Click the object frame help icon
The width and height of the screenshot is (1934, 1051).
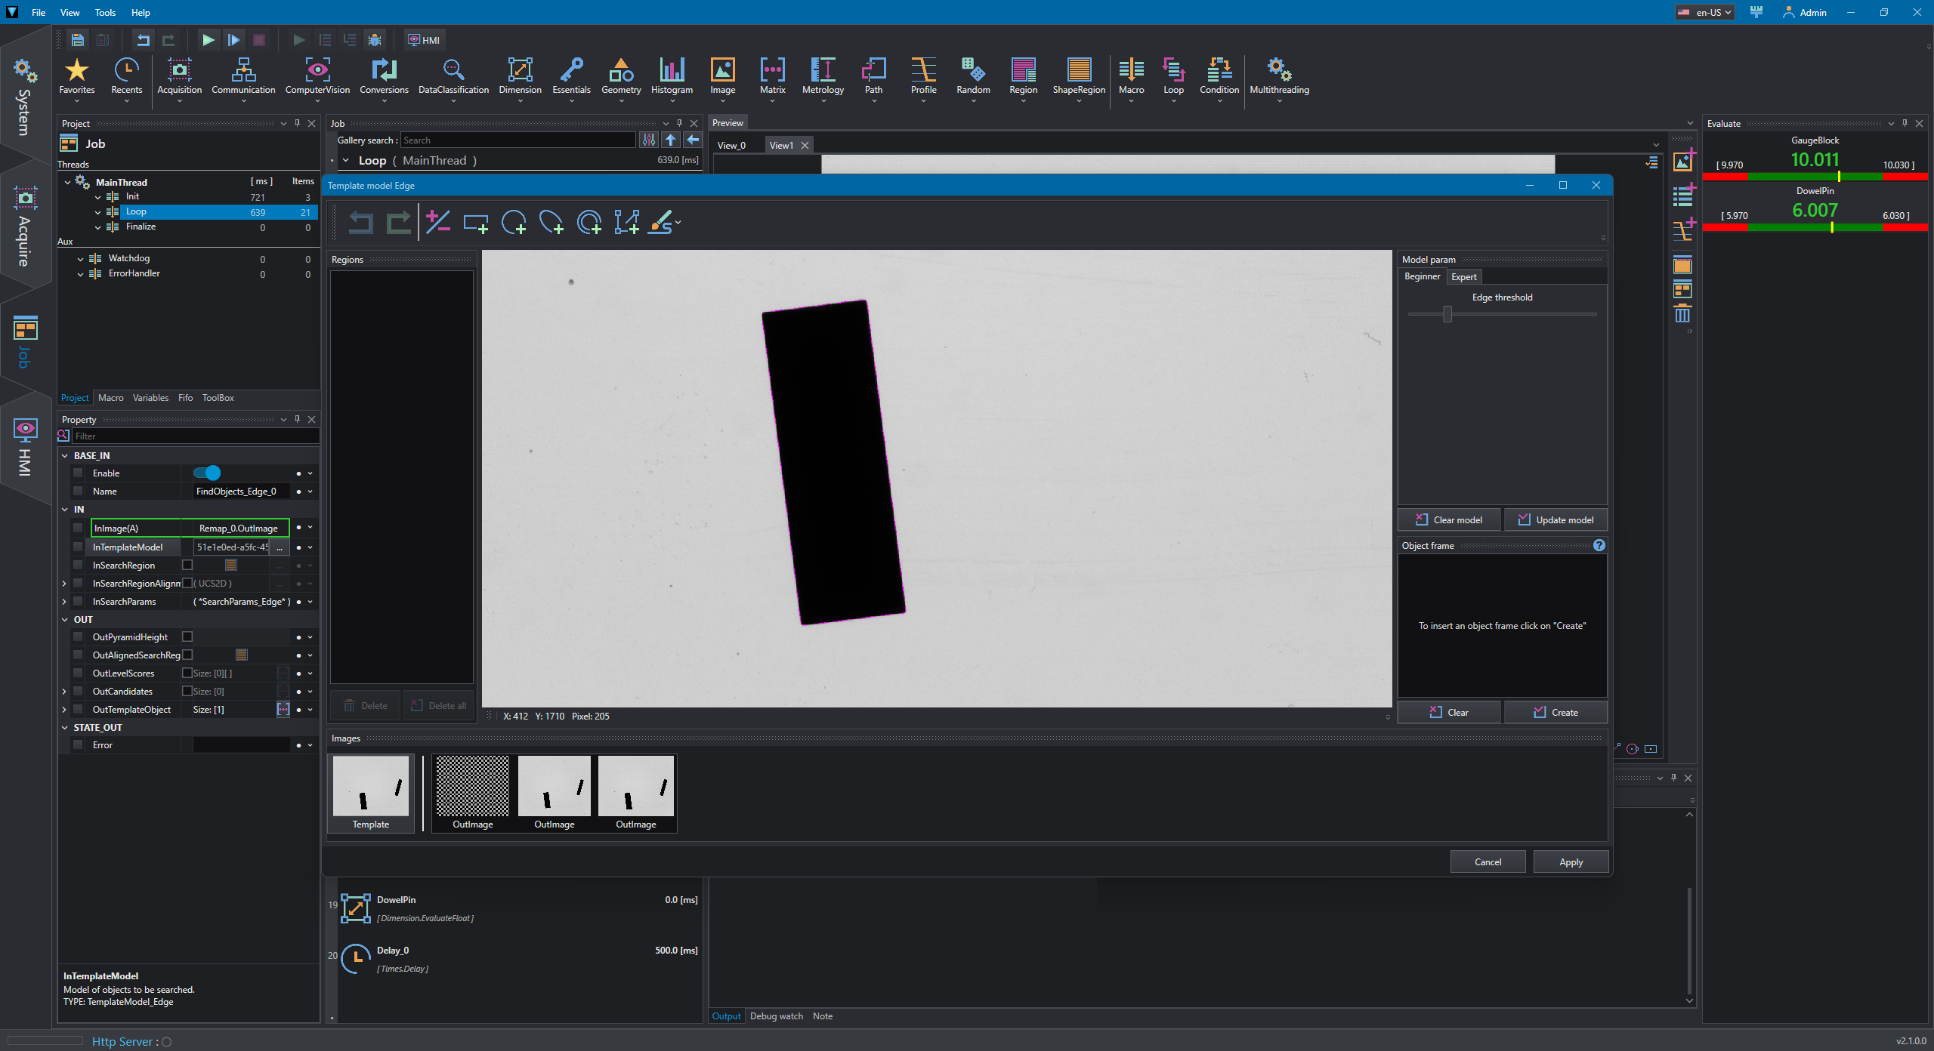click(x=1599, y=545)
